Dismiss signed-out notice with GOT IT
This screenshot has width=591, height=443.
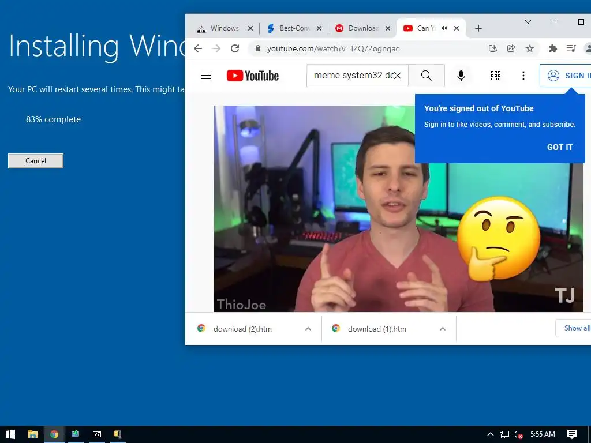[560, 147]
